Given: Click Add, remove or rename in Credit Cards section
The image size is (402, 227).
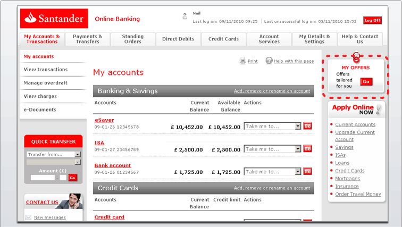Looking at the screenshot, I should [272, 188].
